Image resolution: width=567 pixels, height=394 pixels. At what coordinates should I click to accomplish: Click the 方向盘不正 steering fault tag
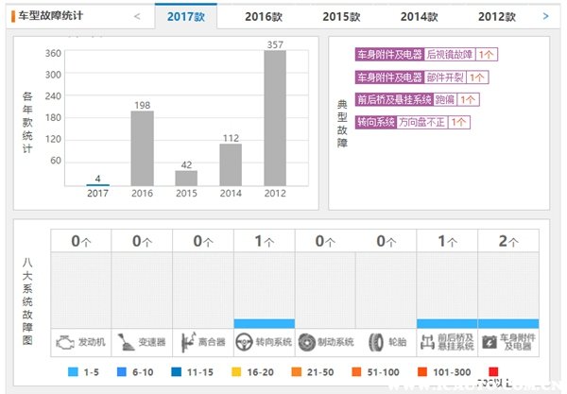tap(421, 122)
